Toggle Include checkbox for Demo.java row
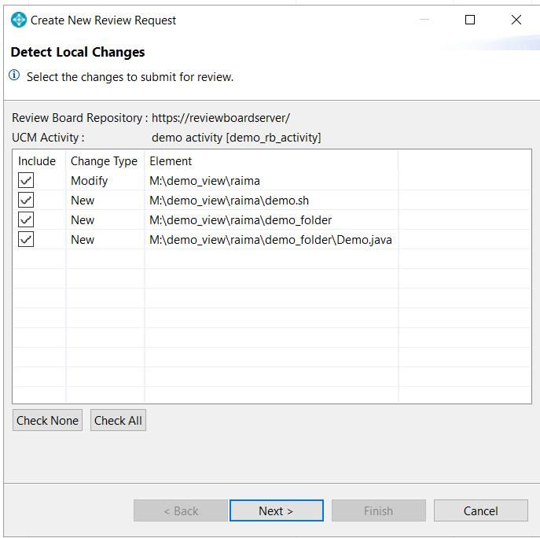The width and height of the screenshot is (540, 538). point(26,239)
